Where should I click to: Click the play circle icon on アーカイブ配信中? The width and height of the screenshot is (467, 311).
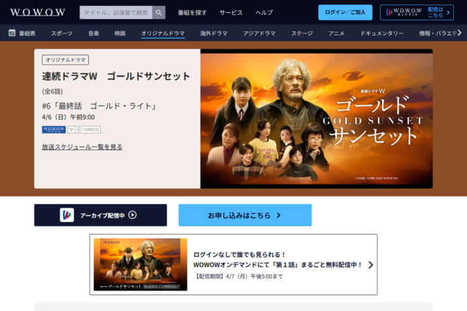tap(133, 215)
